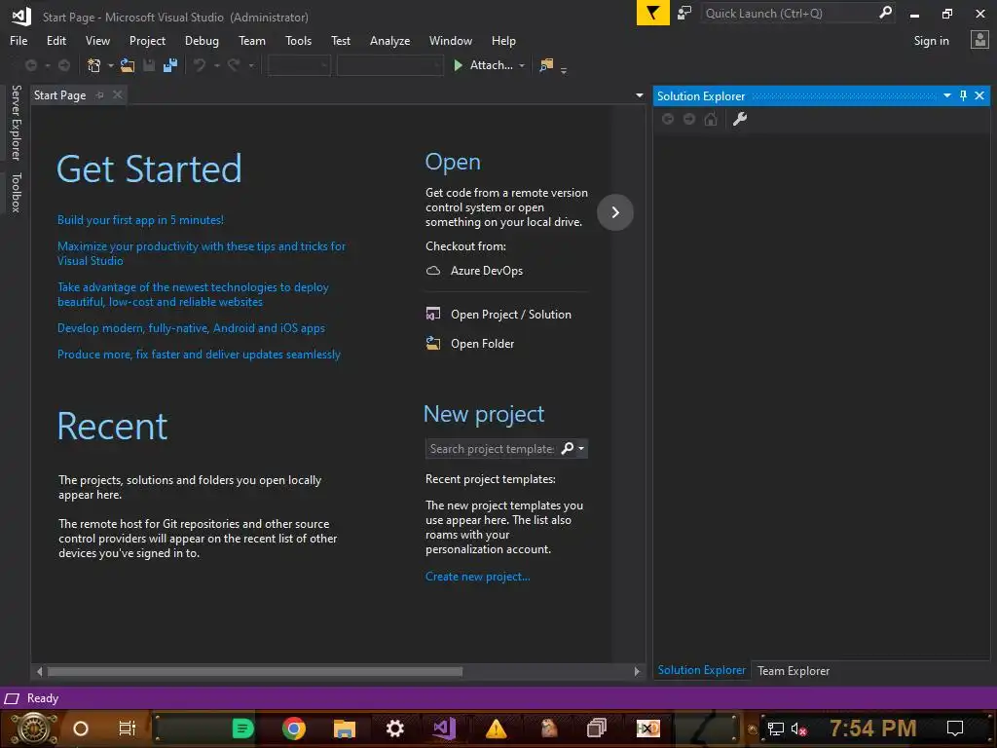Image resolution: width=997 pixels, height=748 pixels.
Task: Click Build your first app in 5 minutes link
Action: (x=140, y=219)
